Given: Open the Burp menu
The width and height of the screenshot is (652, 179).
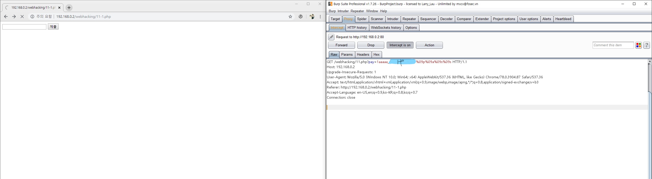Looking at the screenshot, I should click(x=332, y=11).
